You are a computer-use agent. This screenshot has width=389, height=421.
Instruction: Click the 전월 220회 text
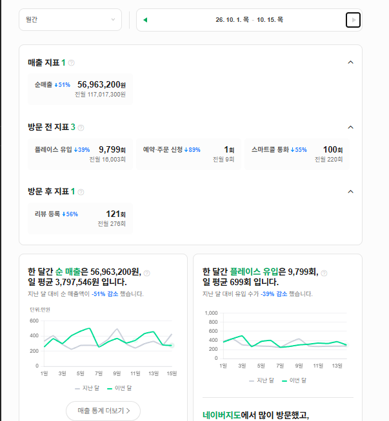tap(329, 160)
